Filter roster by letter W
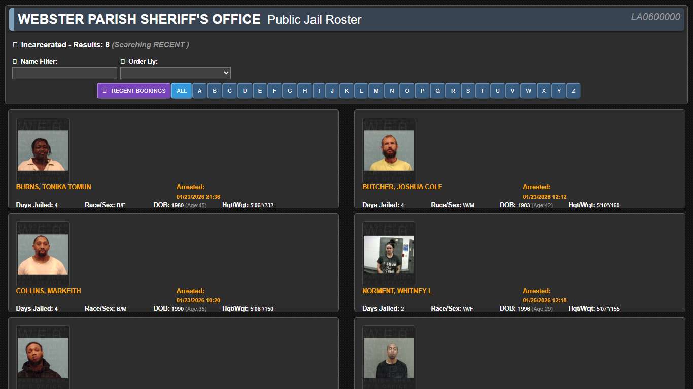 click(528, 91)
